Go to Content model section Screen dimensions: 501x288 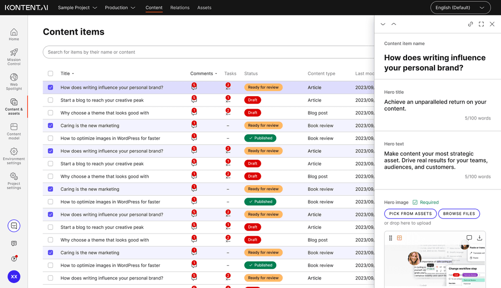click(x=14, y=131)
